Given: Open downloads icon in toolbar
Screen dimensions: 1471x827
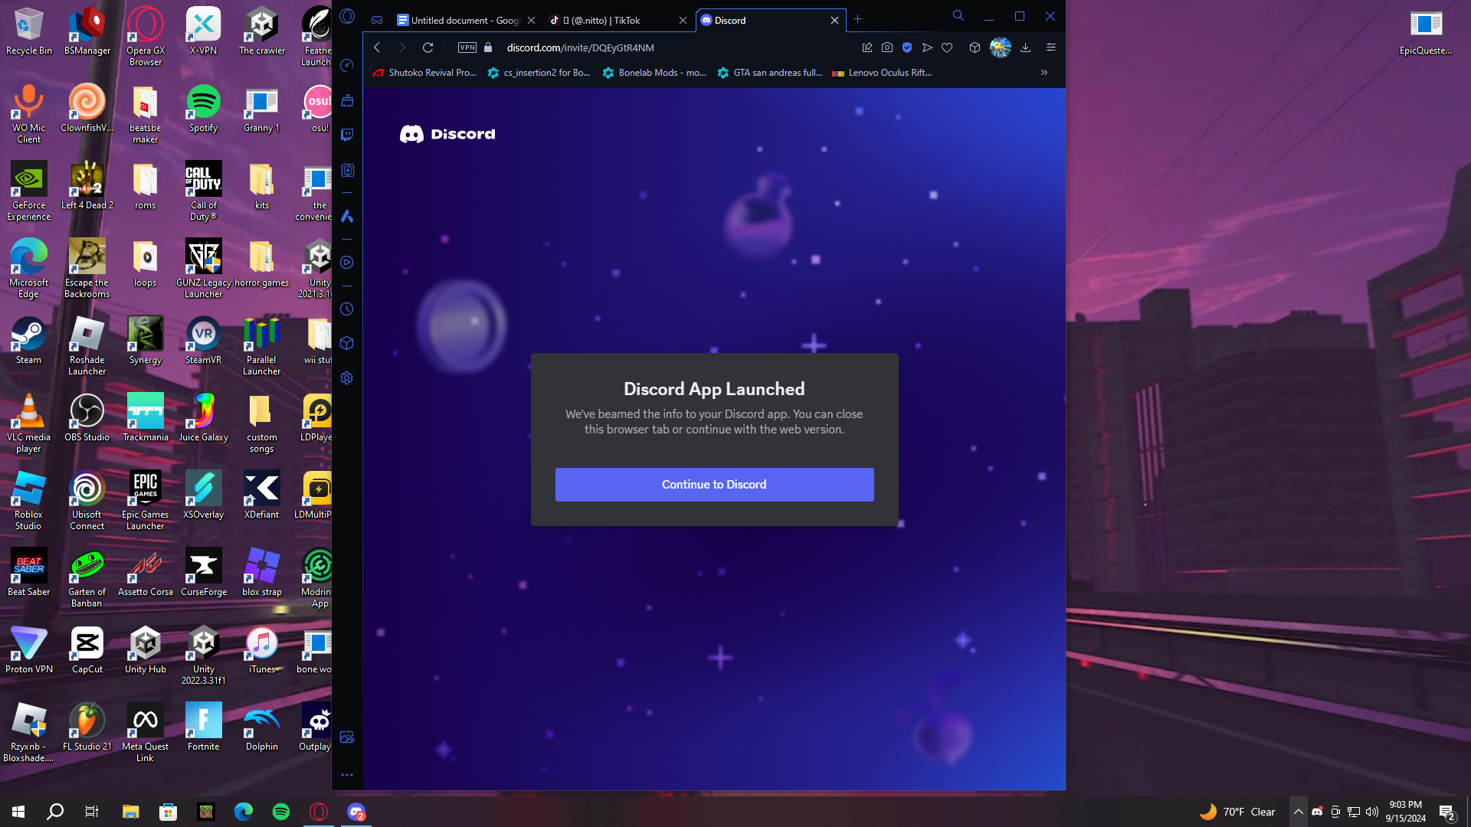Looking at the screenshot, I should (1025, 47).
